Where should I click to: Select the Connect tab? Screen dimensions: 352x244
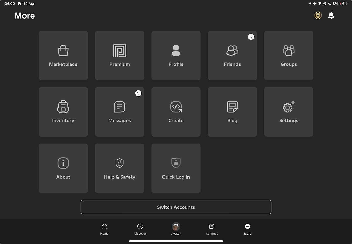211,228
